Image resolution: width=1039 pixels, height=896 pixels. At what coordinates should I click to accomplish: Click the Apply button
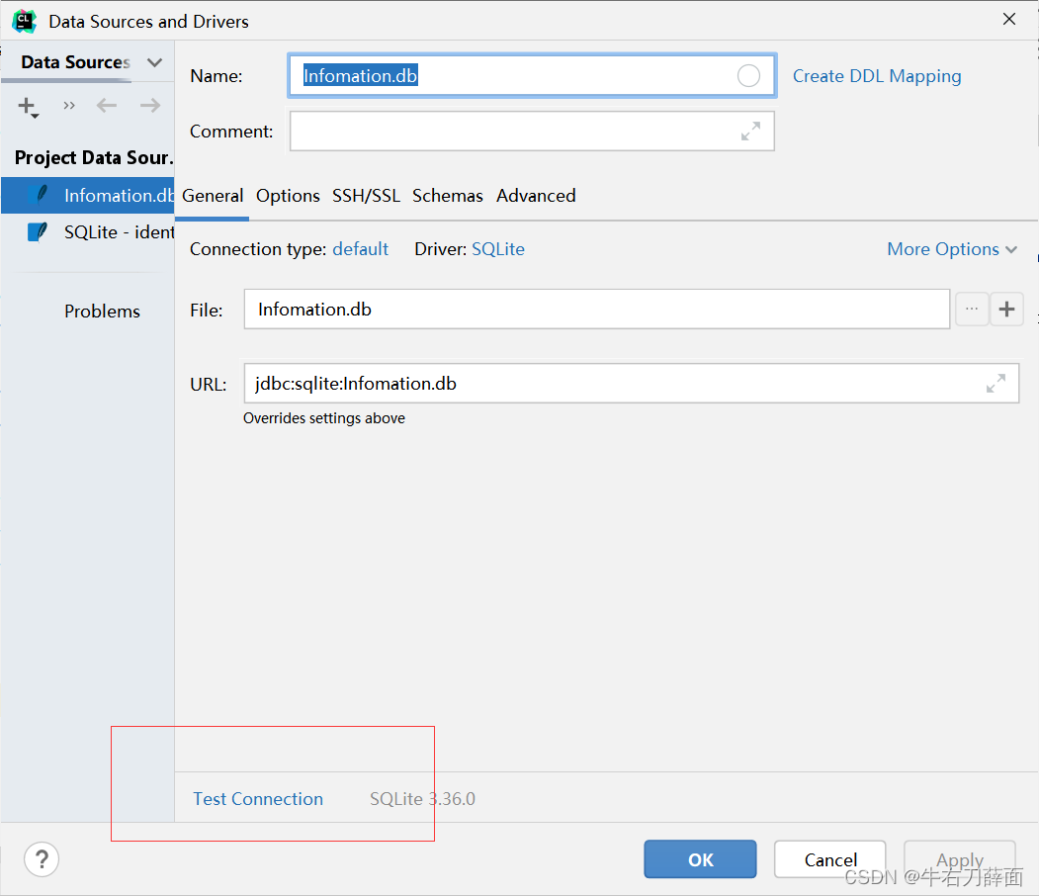point(959,859)
